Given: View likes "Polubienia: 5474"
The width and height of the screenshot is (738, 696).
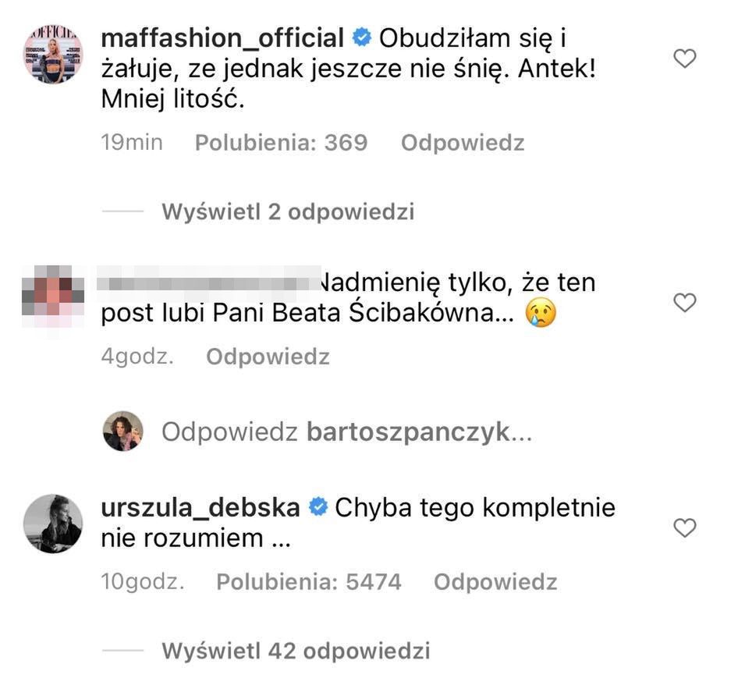Looking at the screenshot, I should pos(308,581).
